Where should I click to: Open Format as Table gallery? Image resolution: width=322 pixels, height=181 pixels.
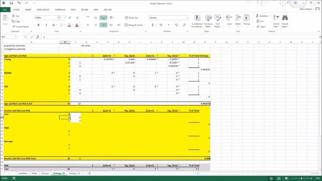[x=208, y=21]
